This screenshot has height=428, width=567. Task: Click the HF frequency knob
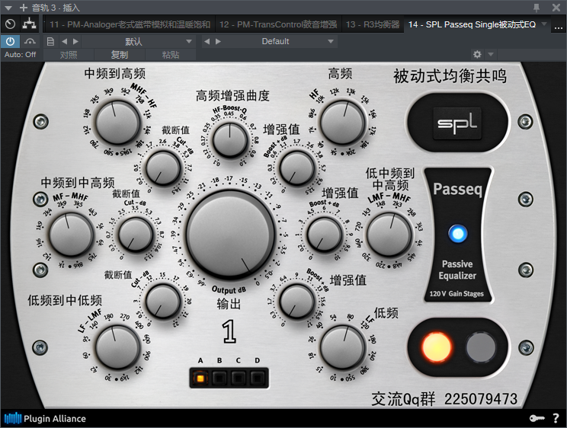pyautogui.click(x=342, y=123)
